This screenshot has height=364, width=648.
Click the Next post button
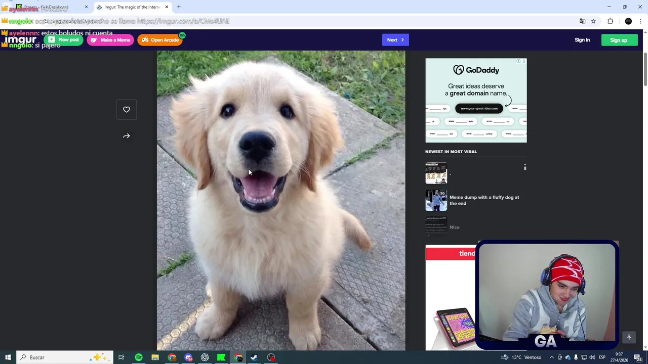395,40
